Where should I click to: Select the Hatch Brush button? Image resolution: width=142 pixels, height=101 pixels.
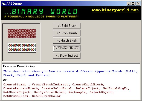[x=67, y=41]
